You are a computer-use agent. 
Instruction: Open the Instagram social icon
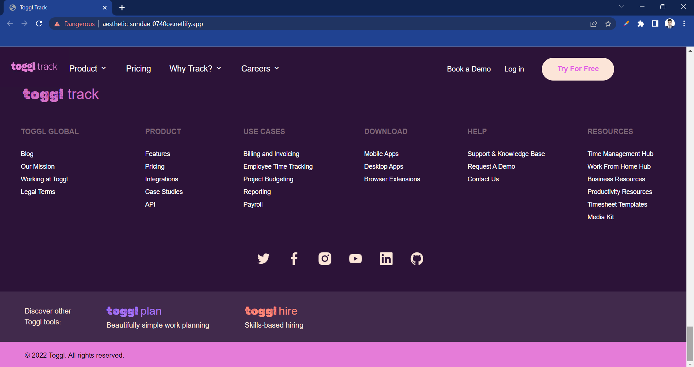pyautogui.click(x=325, y=259)
